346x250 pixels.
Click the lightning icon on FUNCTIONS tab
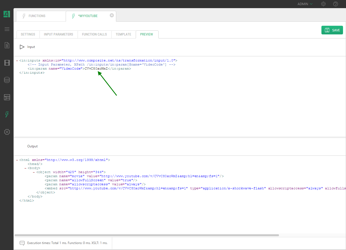pyautogui.click(x=24, y=16)
